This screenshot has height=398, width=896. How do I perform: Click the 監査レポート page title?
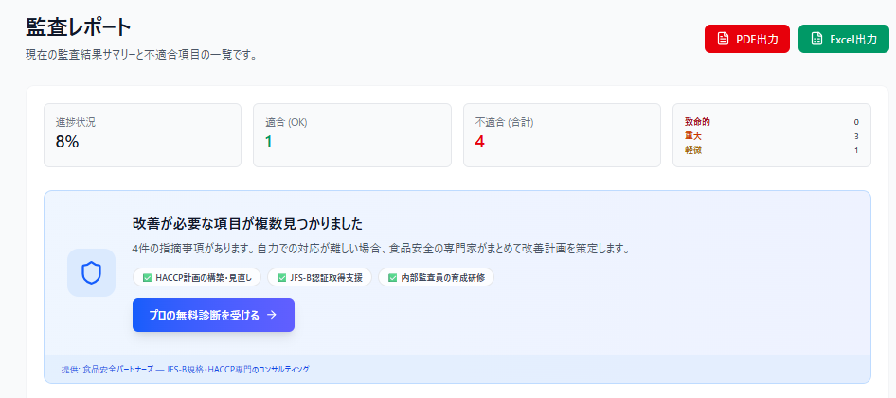[79, 27]
